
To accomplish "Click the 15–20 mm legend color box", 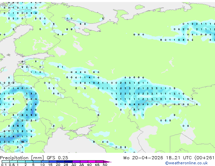I will (53, 162).
